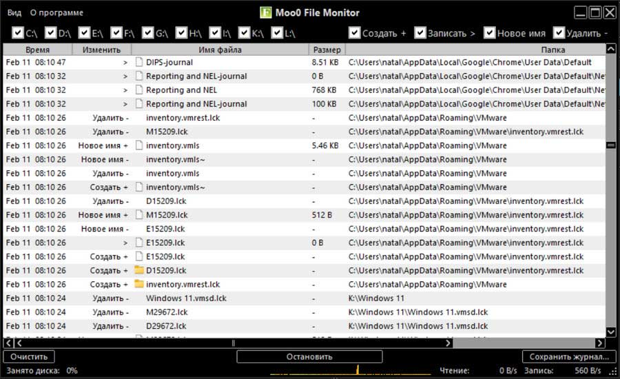
Task: Click the horizontal scrollbar thumb
Action: click(234, 343)
